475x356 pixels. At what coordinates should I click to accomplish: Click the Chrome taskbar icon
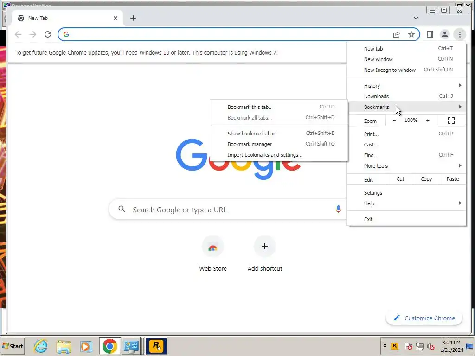click(x=109, y=346)
